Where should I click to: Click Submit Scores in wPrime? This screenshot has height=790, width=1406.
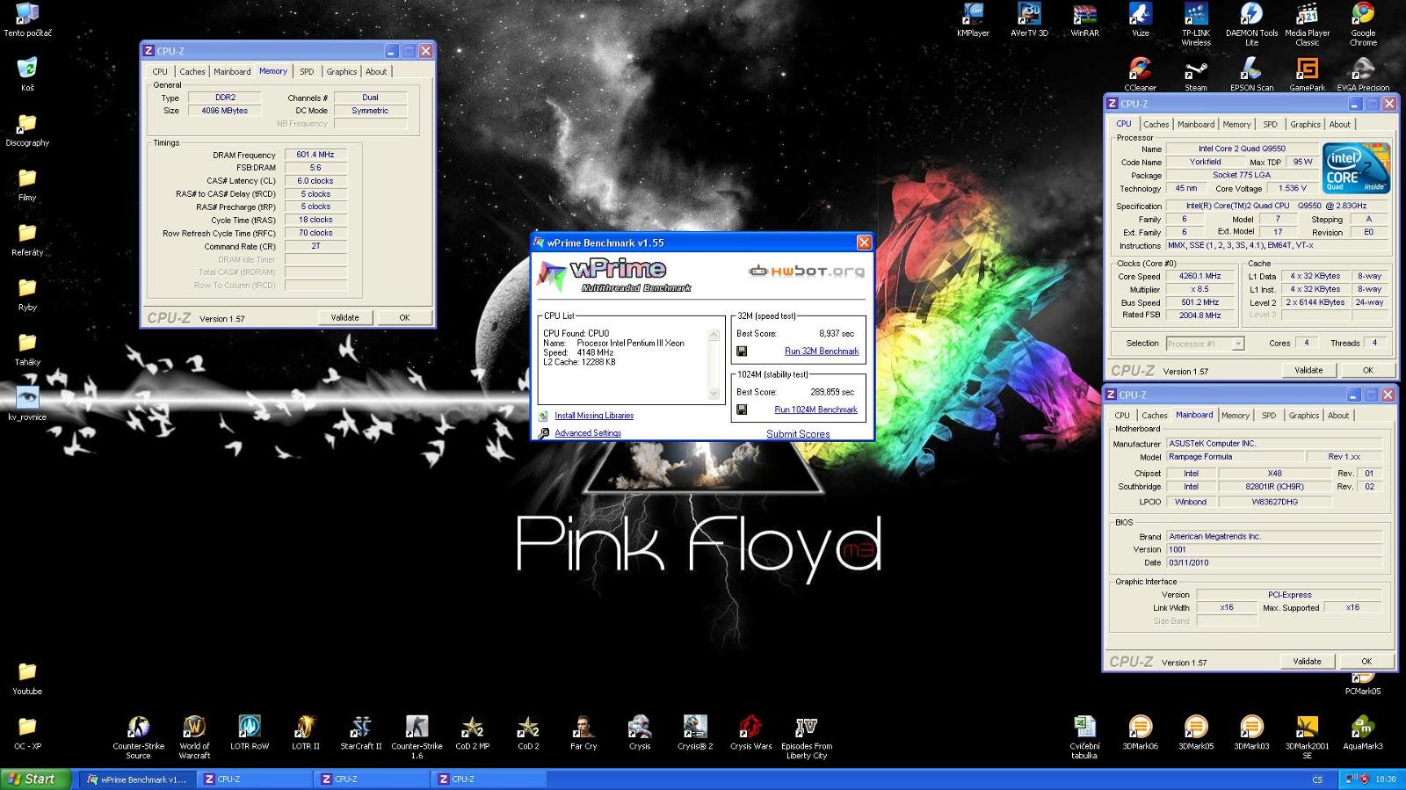point(798,434)
